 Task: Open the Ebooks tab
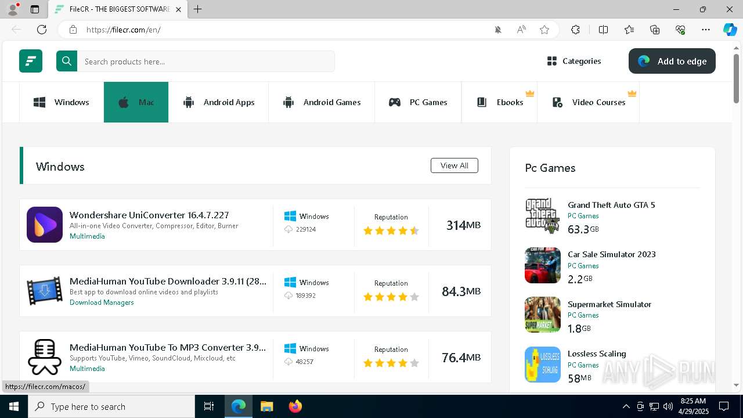coord(500,102)
